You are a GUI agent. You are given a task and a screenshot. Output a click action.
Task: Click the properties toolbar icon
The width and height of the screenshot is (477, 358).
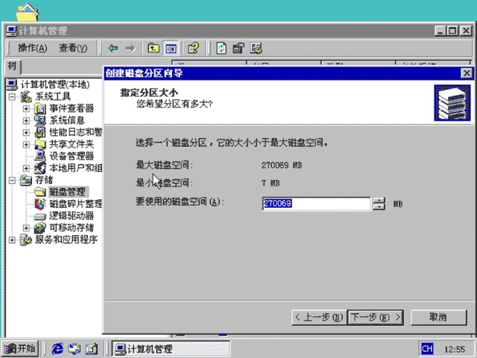[238, 48]
